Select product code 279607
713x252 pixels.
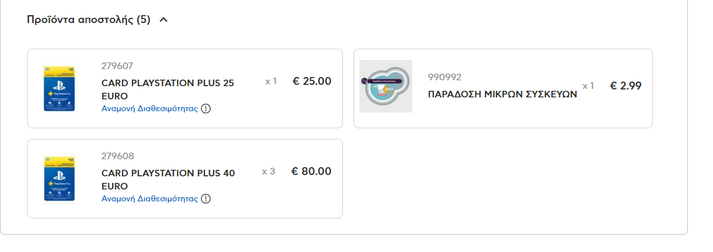click(117, 66)
